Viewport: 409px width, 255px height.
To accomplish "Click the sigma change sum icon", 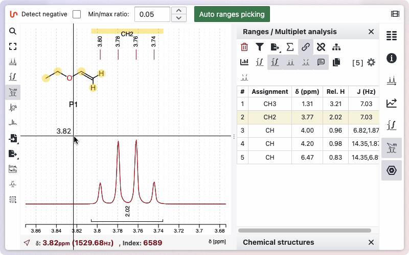I will [290, 47].
